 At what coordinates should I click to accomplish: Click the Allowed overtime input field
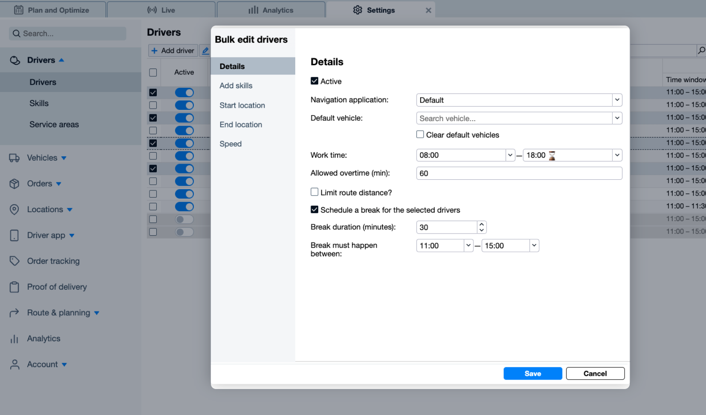(519, 173)
